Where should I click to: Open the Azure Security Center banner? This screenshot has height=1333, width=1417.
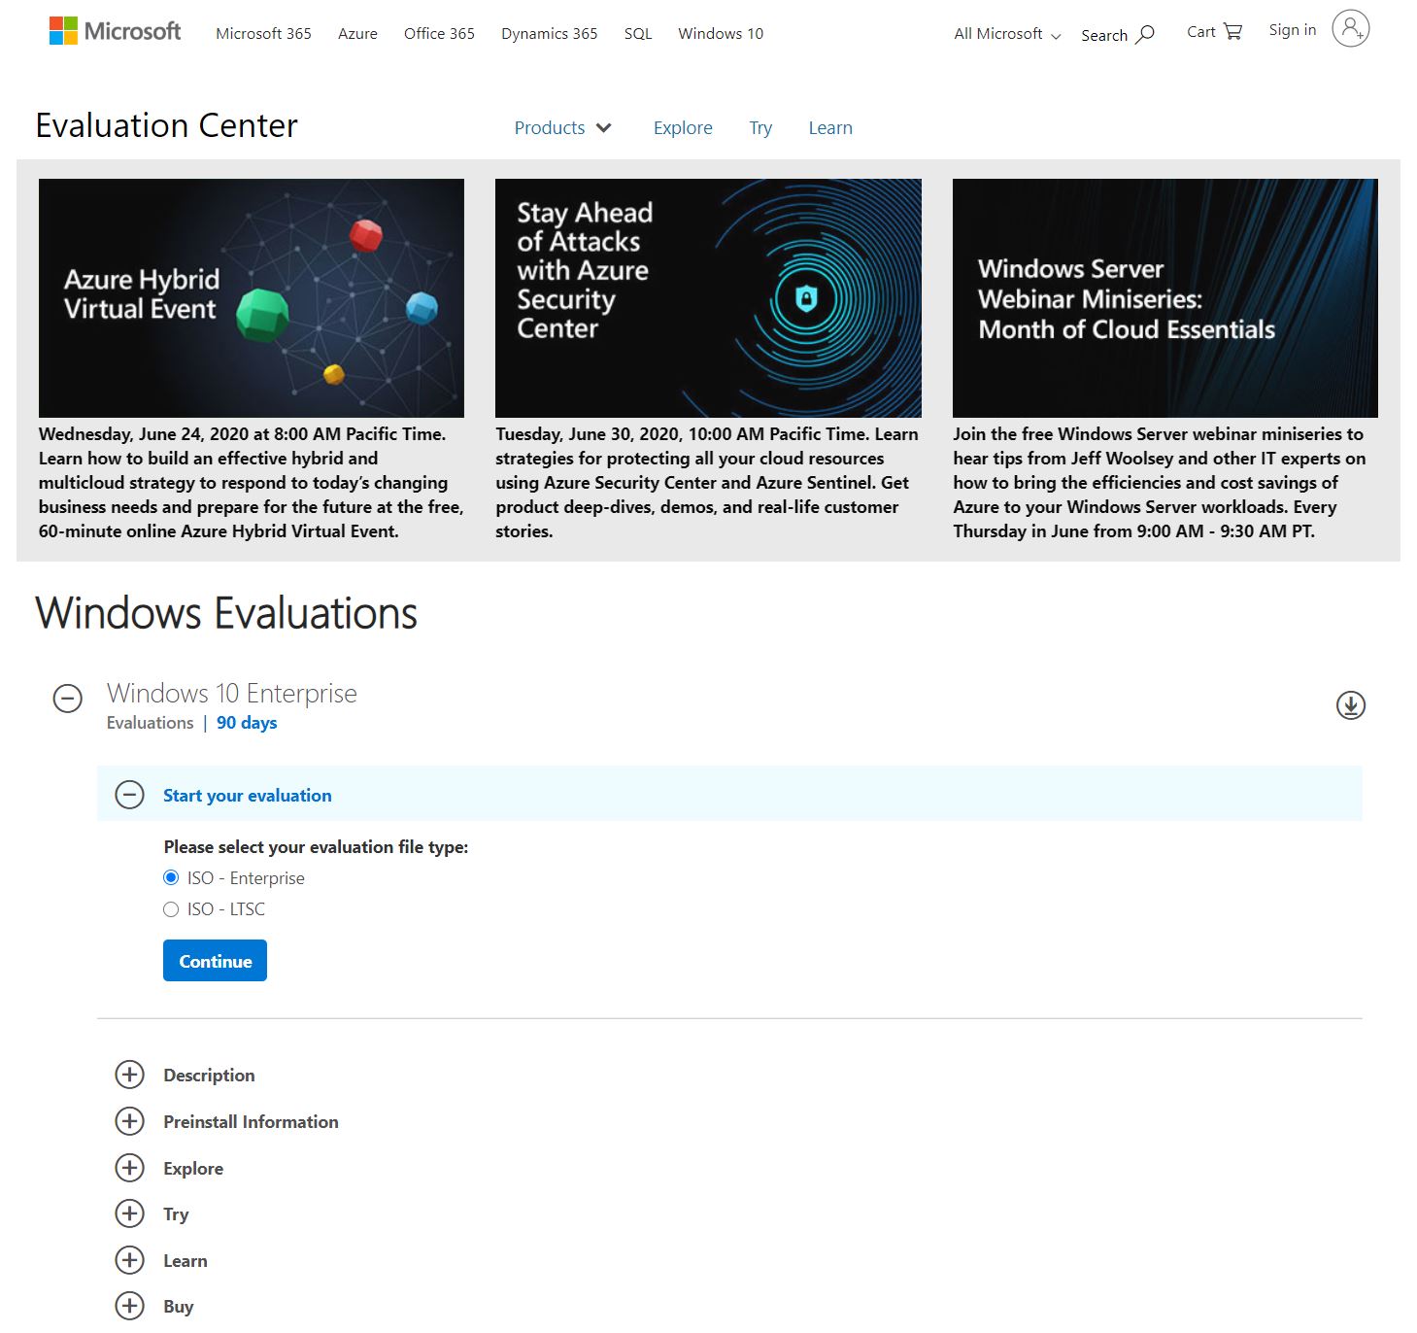click(x=708, y=298)
